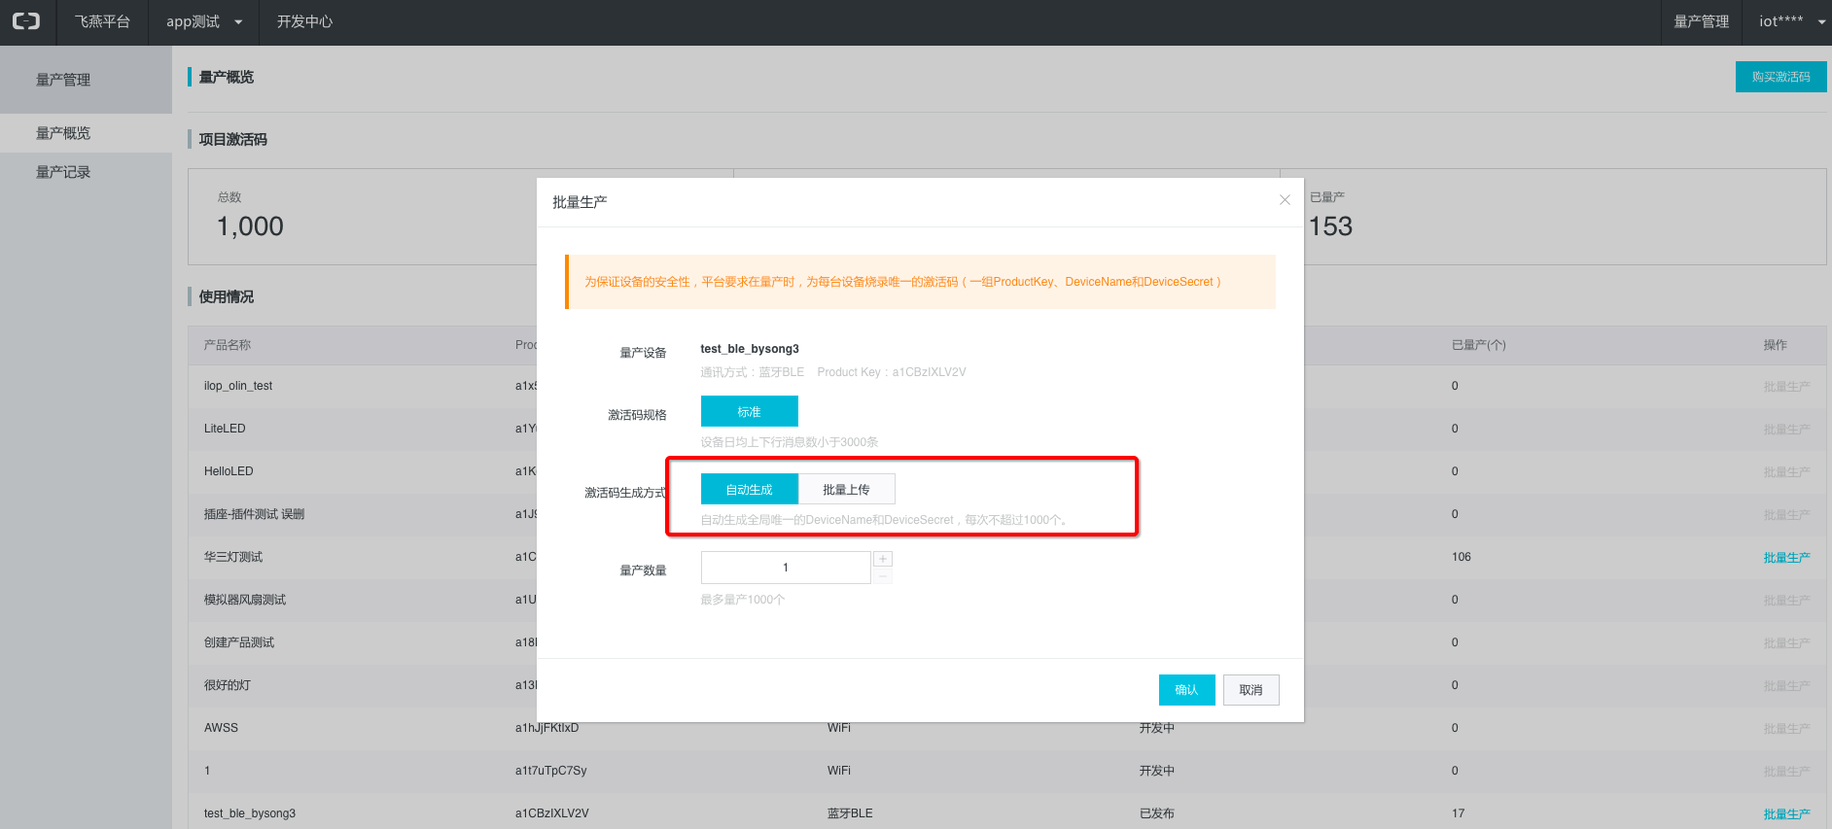This screenshot has width=1832, height=829.
Task: Decrease quantity with the minus stepper
Action: (x=883, y=576)
